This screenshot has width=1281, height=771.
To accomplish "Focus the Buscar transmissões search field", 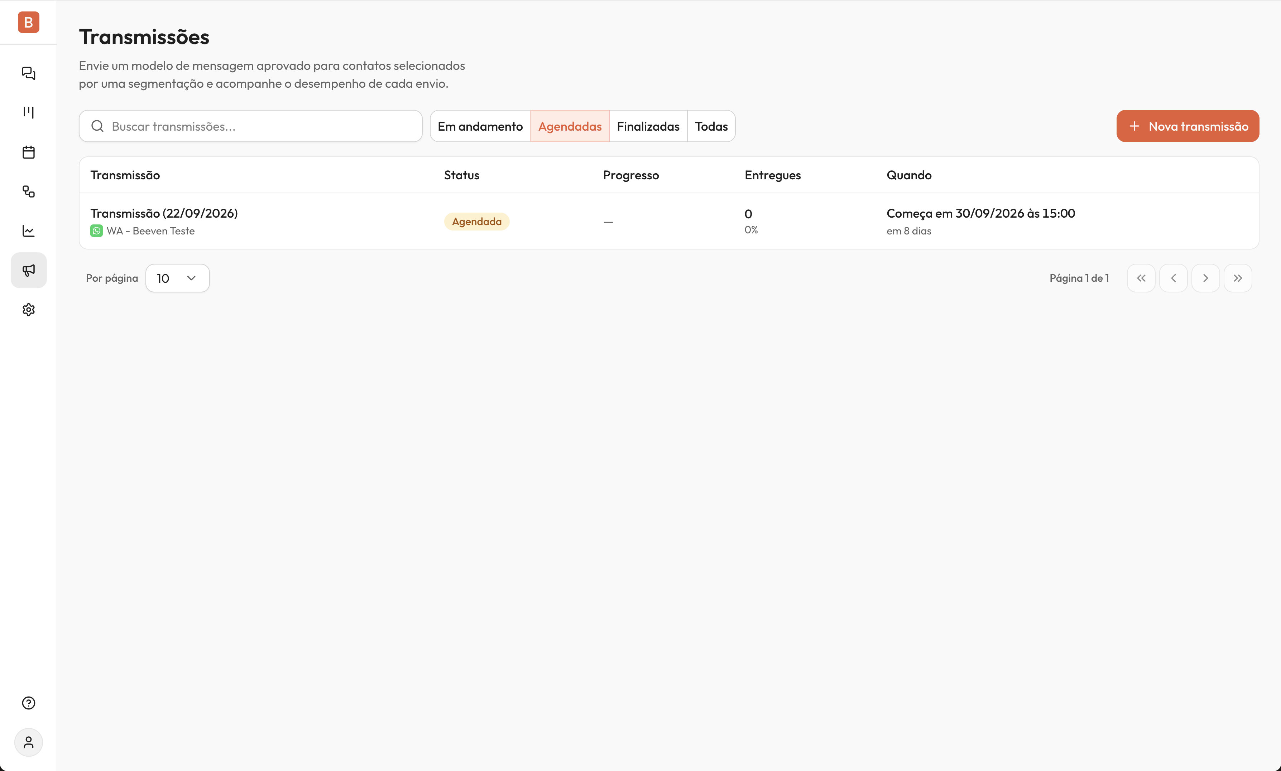I will point(251,126).
